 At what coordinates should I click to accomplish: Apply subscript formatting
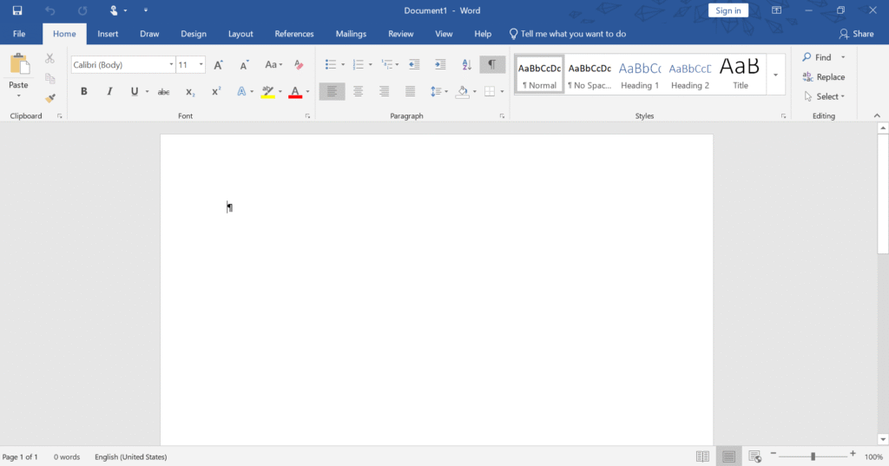point(190,92)
